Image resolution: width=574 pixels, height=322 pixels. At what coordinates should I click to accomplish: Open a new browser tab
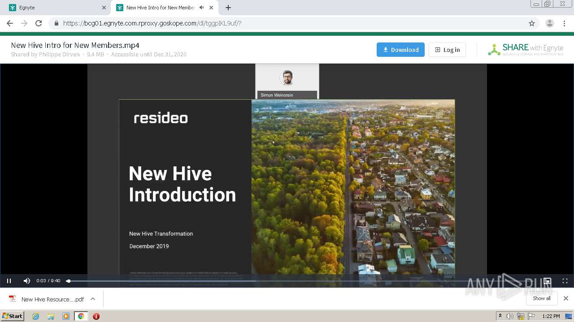pos(228,8)
